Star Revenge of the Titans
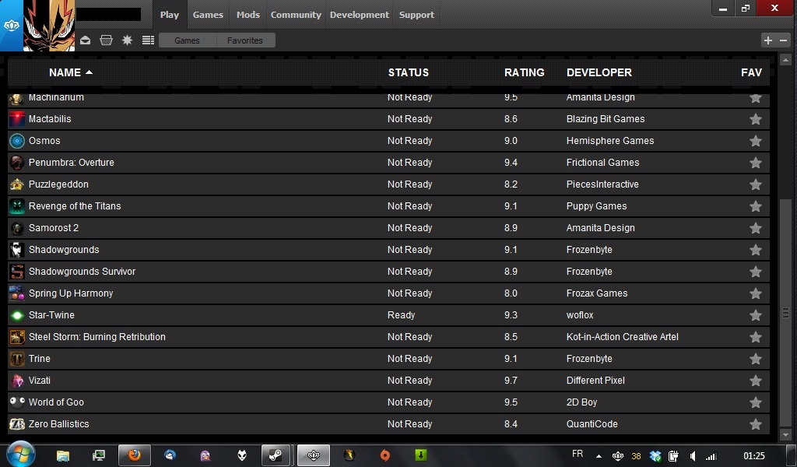 click(756, 206)
